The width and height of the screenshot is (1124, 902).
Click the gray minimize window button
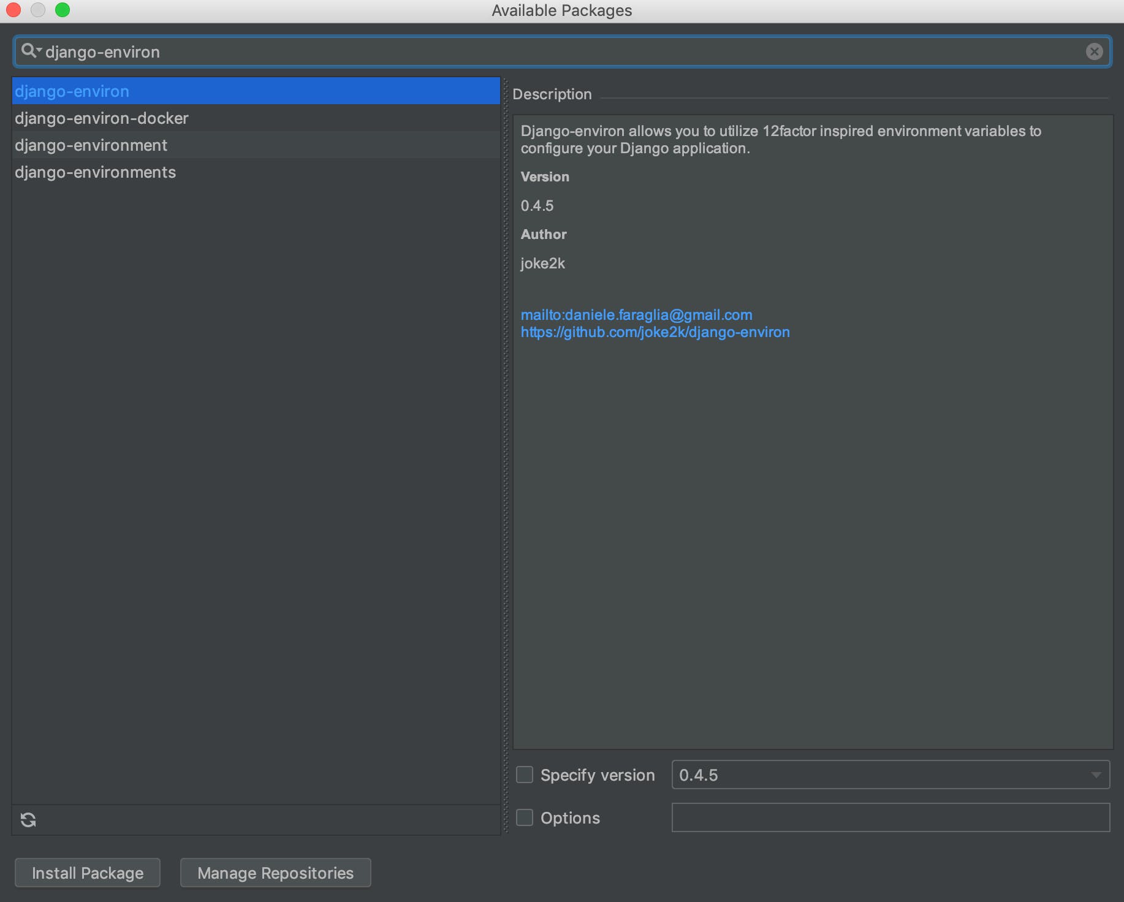click(x=38, y=10)
